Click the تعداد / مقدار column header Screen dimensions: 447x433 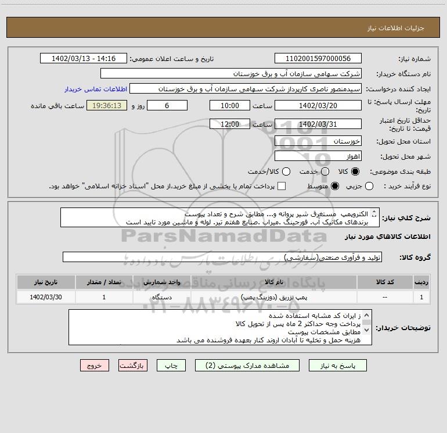tap(104, 282)
